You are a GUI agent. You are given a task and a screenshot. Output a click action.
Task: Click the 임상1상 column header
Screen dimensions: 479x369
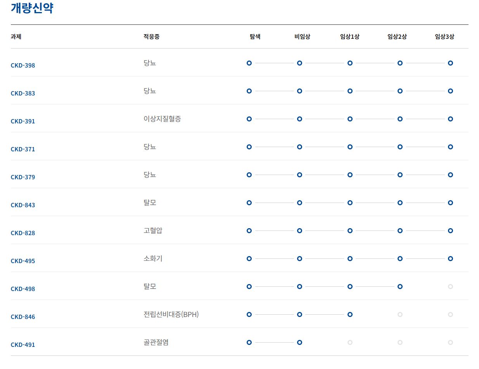tap(349, 36)
